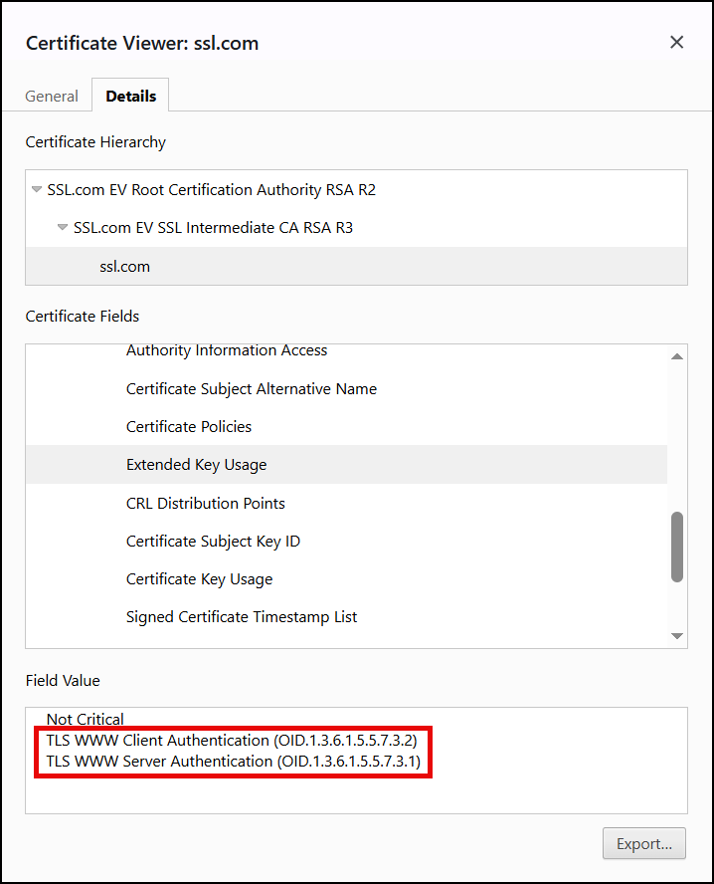Collapse the SSL.com EV SSL Intermediate CA node
The image size is (714, 884).
[x=63, y=228]
